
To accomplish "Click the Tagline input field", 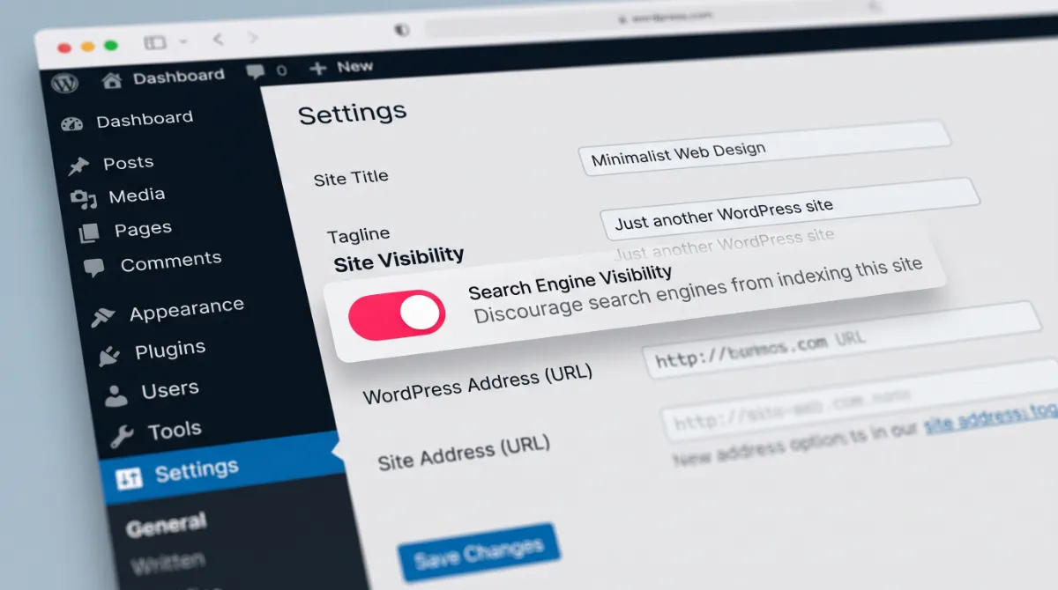I will [x=791, y=209].
